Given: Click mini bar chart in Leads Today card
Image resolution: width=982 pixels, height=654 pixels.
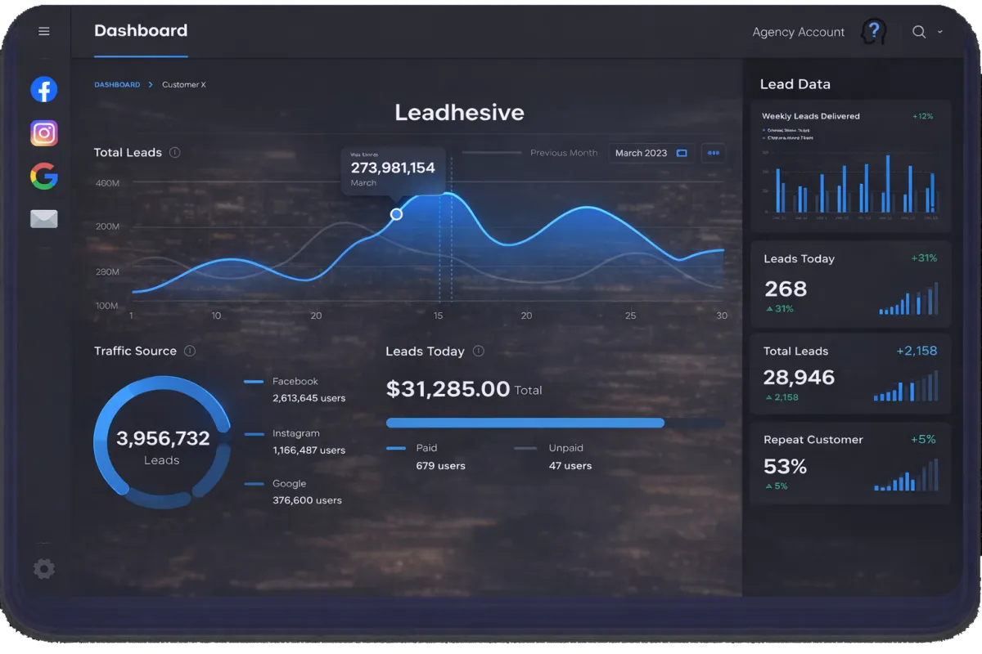Looking at the screenshot, I should 908,299.
